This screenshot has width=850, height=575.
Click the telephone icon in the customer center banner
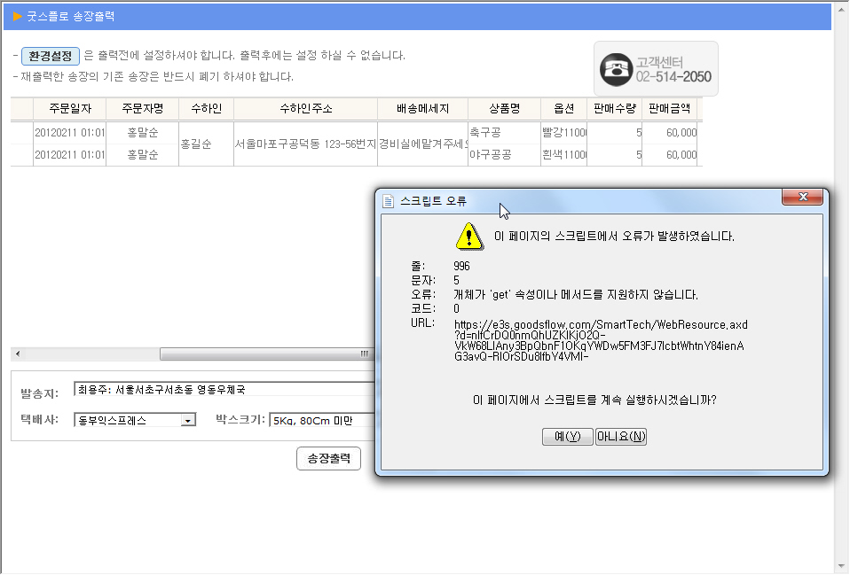pos(614,69)
